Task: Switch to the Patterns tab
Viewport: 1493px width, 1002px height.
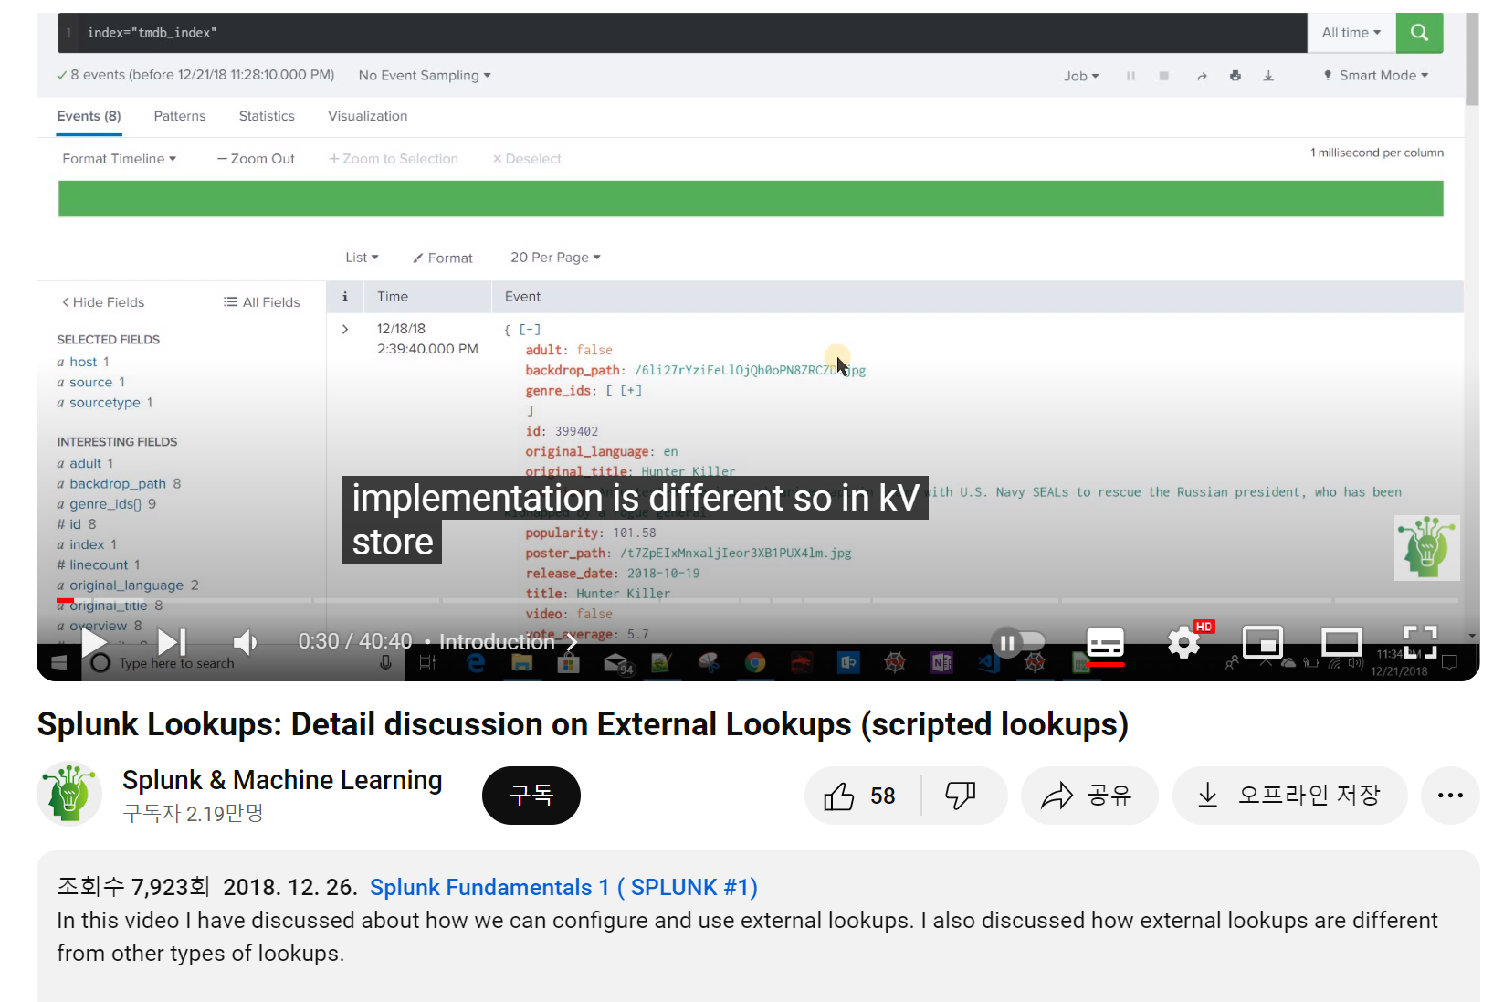Action: [180, 116]
